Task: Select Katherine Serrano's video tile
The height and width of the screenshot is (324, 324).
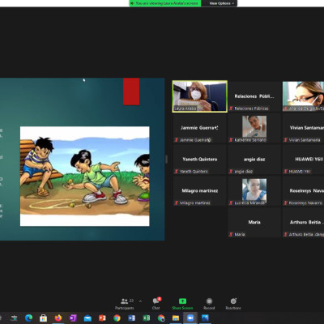Action: point(254,128)
